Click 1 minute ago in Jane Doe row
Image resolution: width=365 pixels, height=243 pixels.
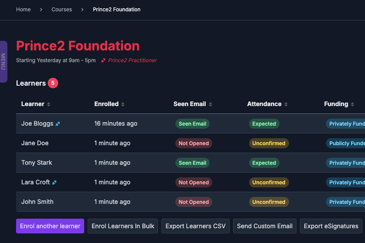pos(112,143)
